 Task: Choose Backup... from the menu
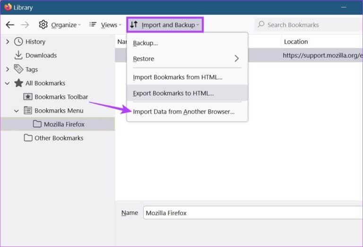187,43
